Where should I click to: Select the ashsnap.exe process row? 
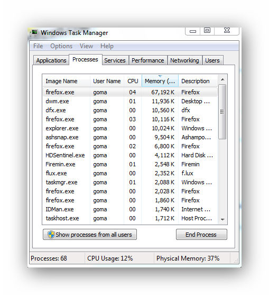(x=130, y=137)
